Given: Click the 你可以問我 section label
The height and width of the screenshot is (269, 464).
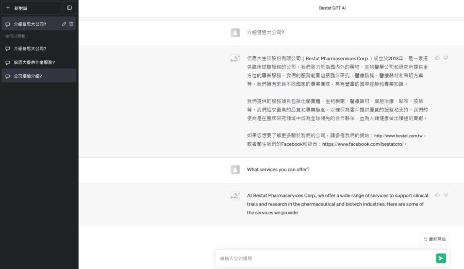Looking at the screenshot, I should point(16,36).
